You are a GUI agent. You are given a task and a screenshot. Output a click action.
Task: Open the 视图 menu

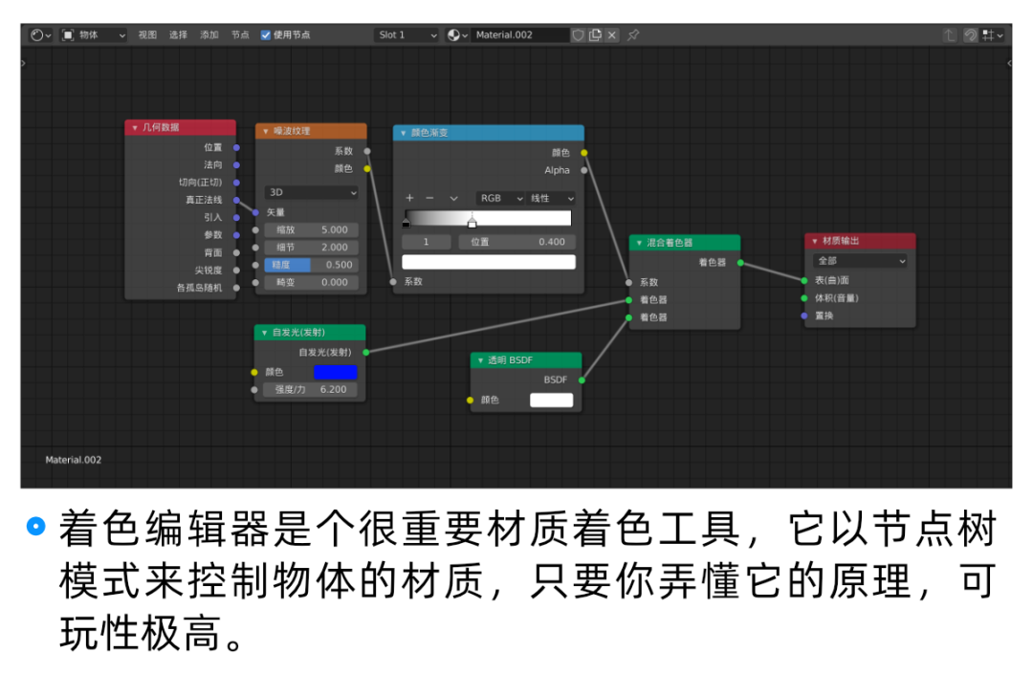[147, 35]
